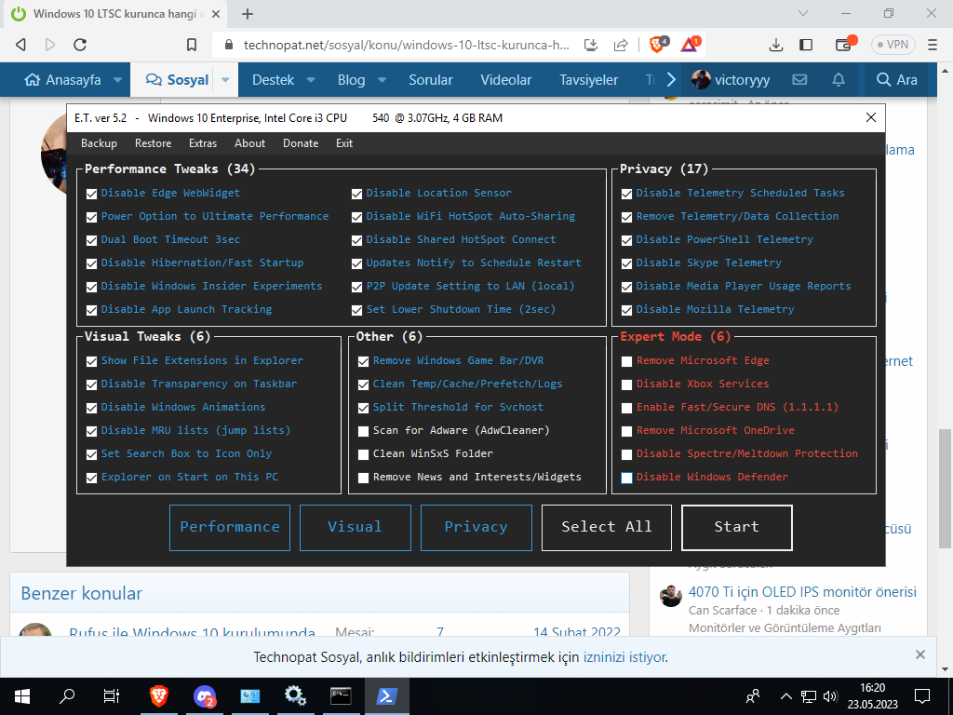Click the browser address bar
Image resolution: width=953 pixels, height=715 pixels.
(406, 45)
